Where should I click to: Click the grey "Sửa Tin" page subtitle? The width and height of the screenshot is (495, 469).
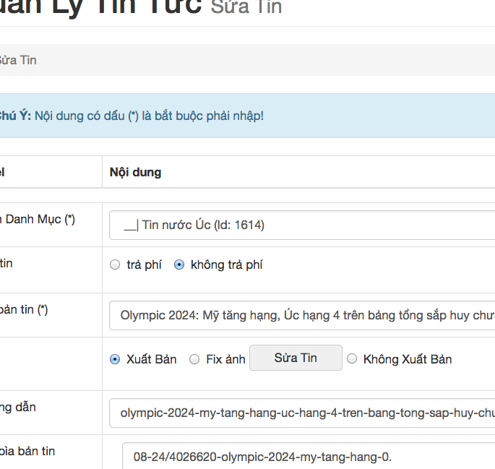pyautogui.click(x=246, y=8)
